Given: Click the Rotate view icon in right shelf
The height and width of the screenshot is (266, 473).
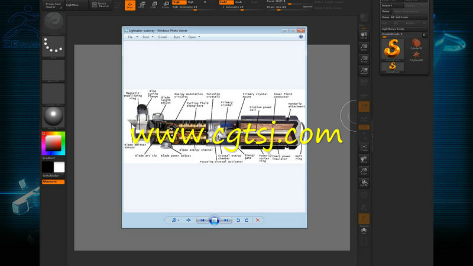Looking at the screenshot, I should (x=364, y=183).
